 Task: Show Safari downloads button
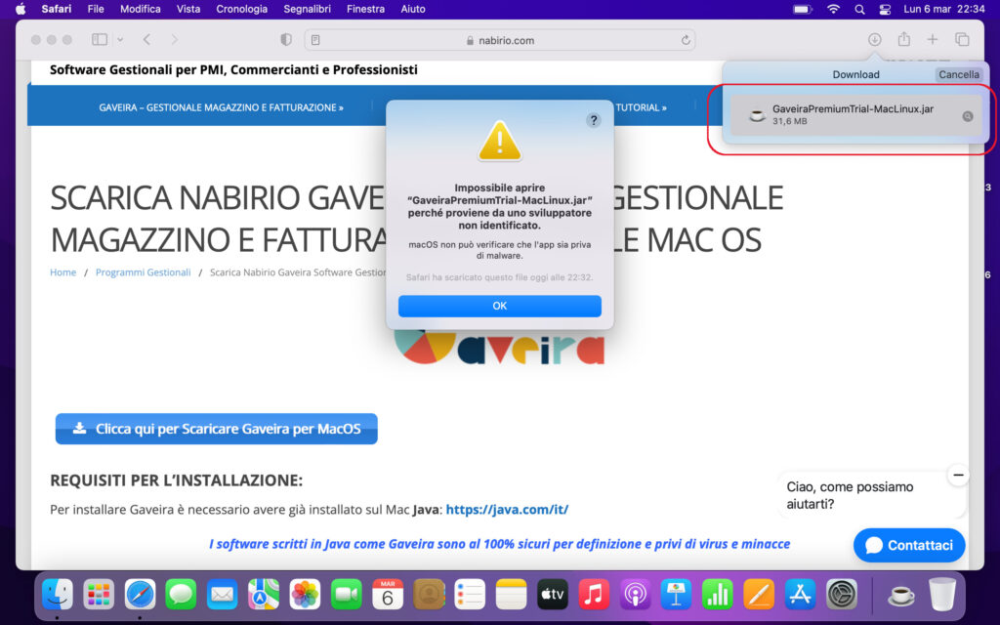(874, 39)
